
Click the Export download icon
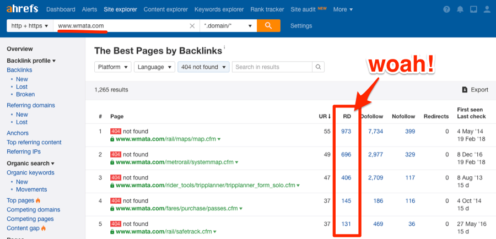pyautogui.click(x=465, y=90)
